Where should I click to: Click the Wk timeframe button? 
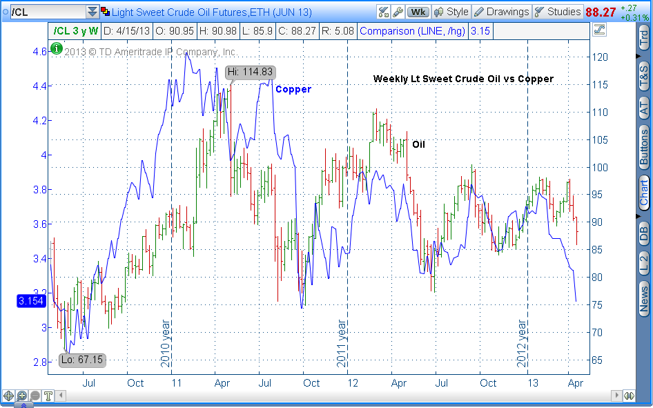pos(418,12)
